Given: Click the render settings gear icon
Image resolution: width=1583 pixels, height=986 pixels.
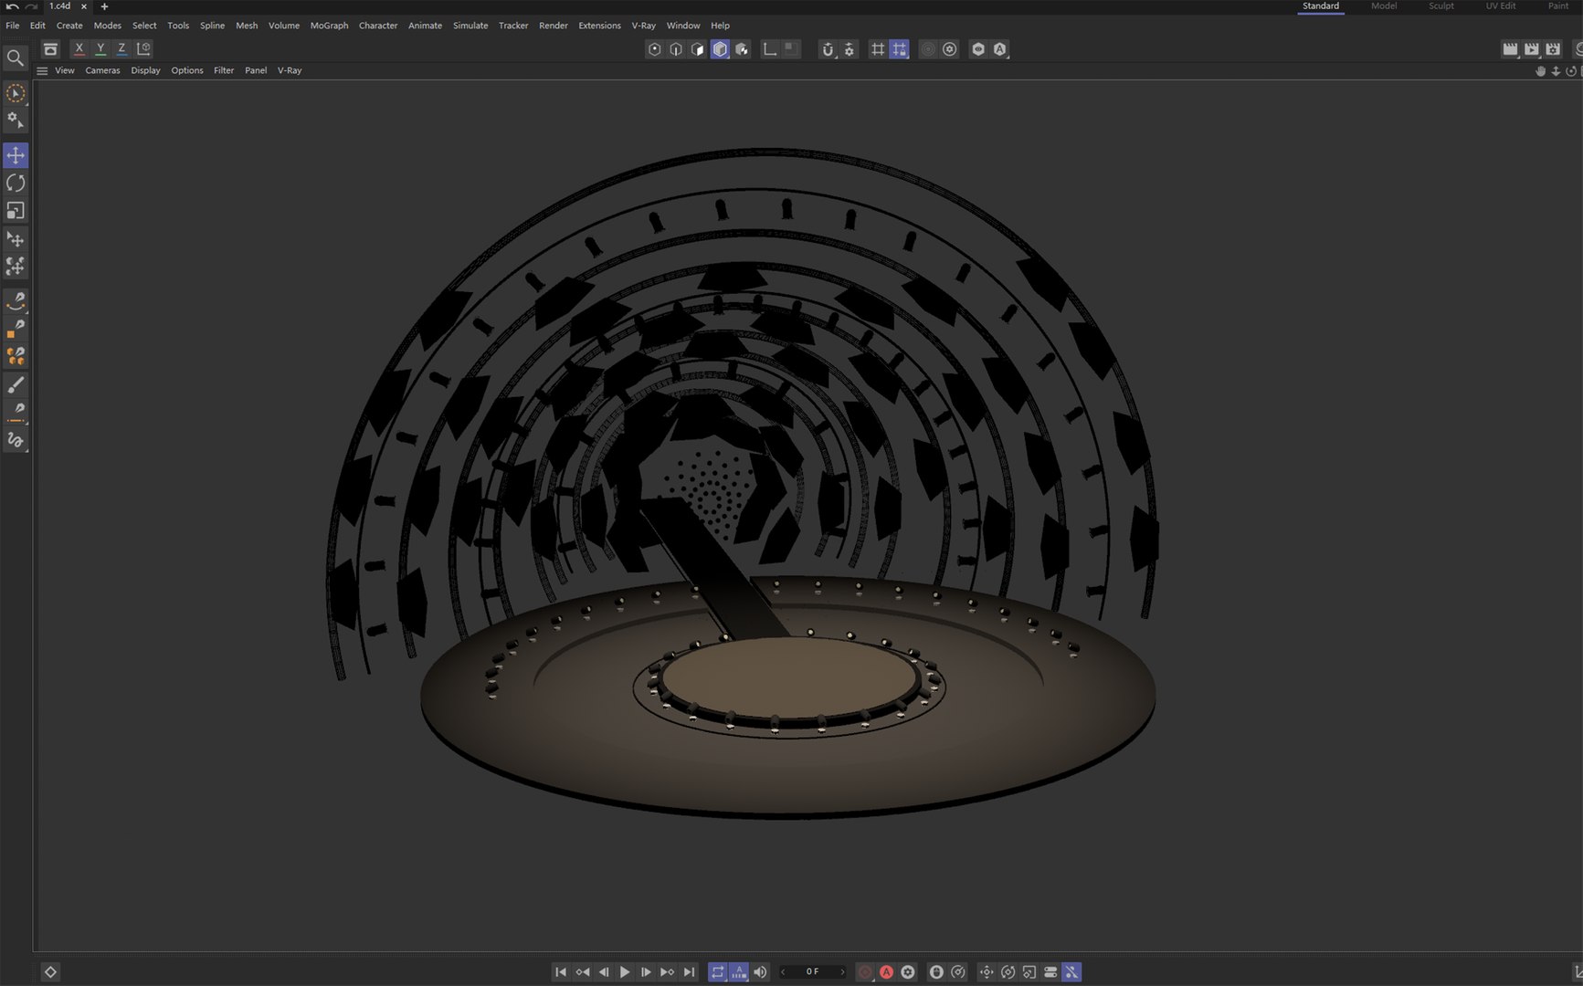Looking at the screenshot, I should point(1553,49).
